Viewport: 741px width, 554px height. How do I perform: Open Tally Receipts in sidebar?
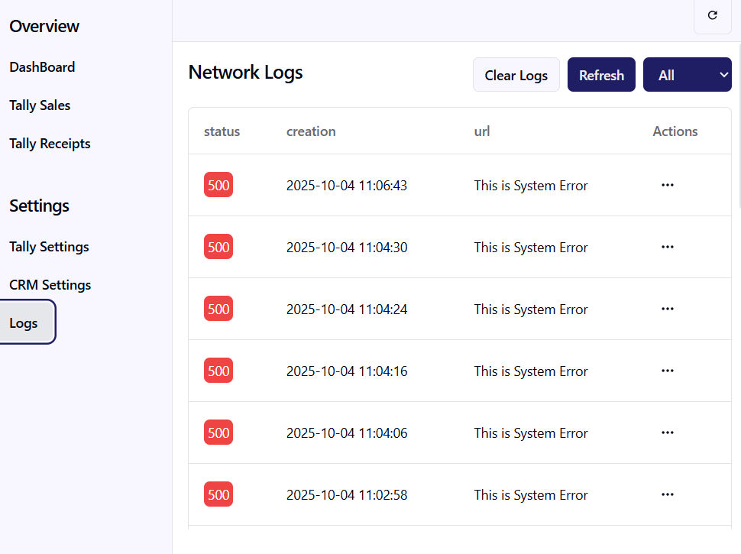point(50,144)
